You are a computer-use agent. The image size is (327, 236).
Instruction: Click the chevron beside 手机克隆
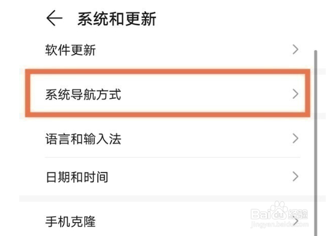295,221
